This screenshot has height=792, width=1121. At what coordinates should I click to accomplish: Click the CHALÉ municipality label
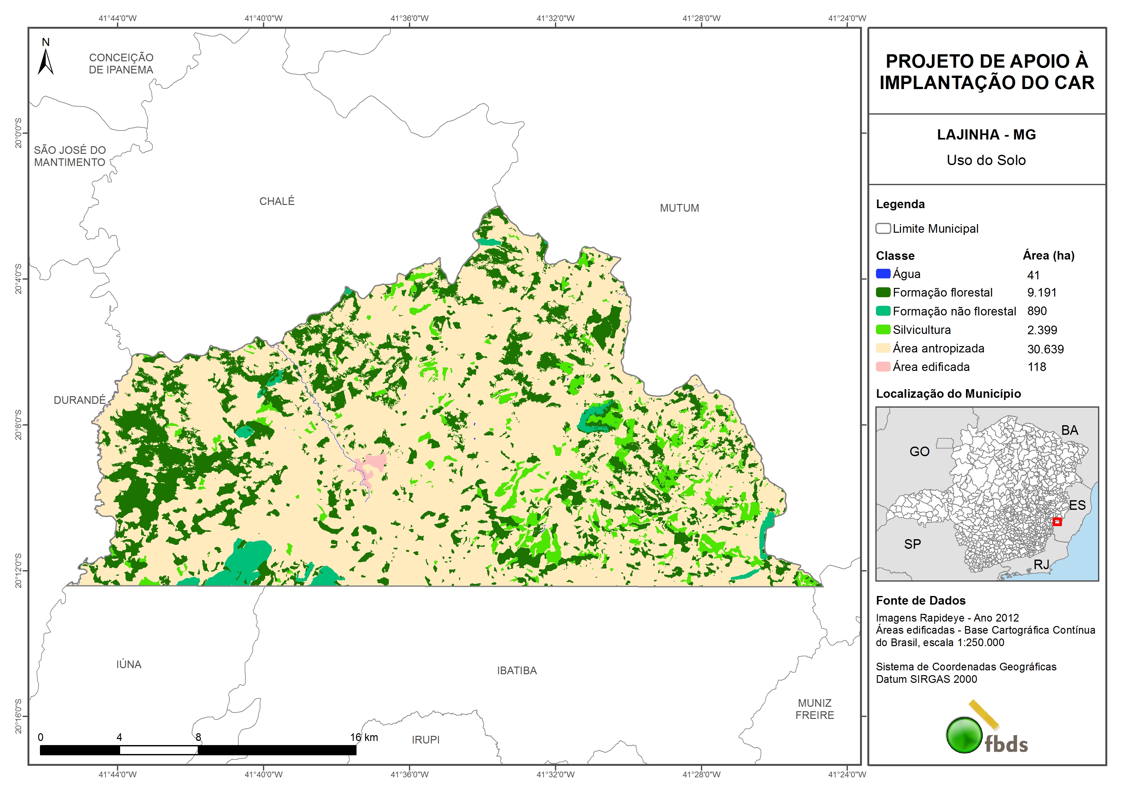point(277,201)
